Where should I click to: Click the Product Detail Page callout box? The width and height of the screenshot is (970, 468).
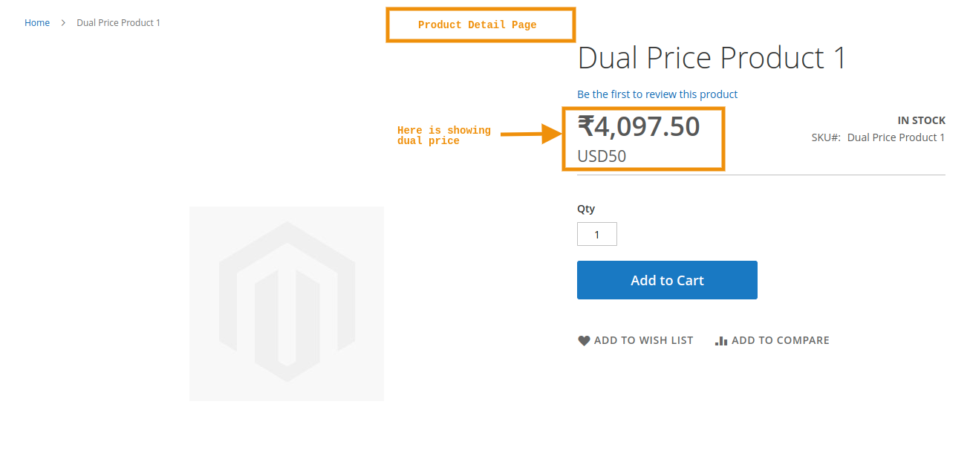coord(480,25)
